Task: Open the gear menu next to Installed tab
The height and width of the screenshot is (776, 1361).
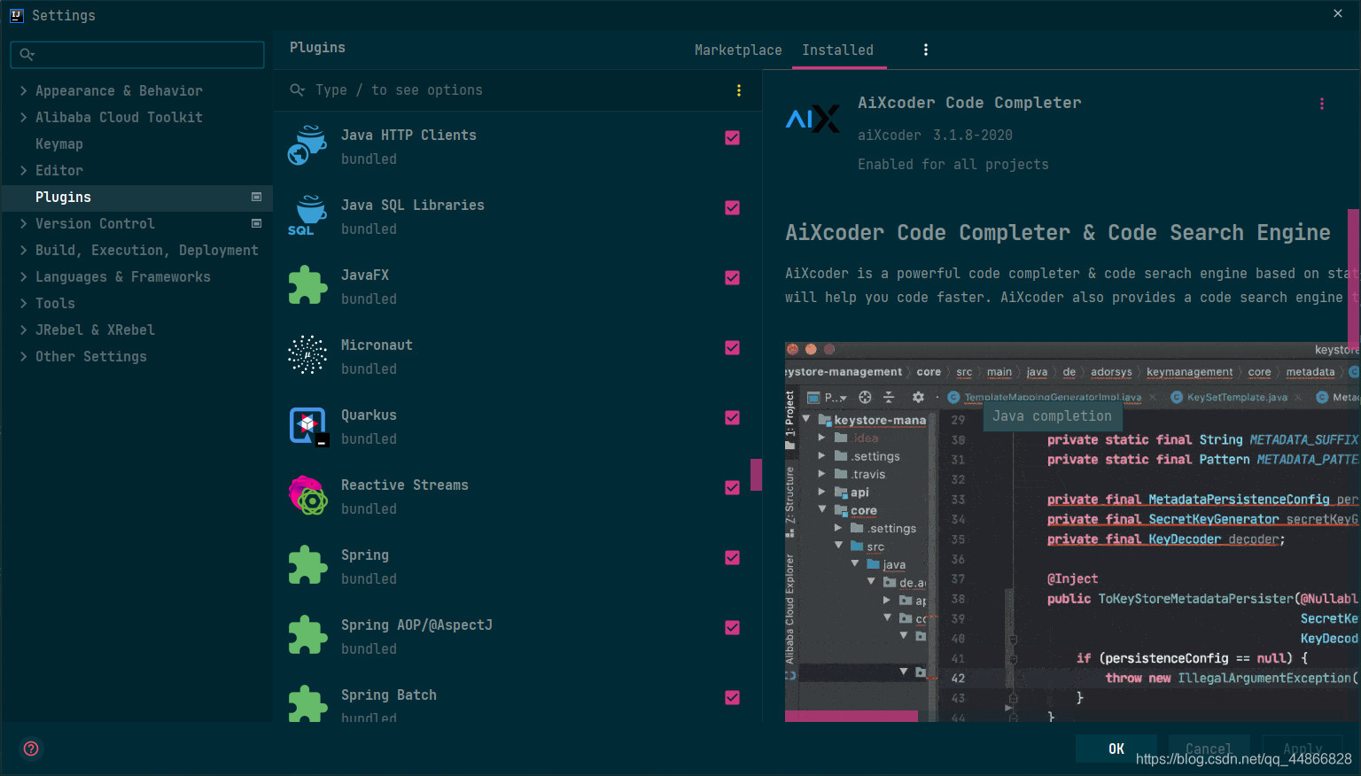Action: pyautogui.click(x=926, y=50)
